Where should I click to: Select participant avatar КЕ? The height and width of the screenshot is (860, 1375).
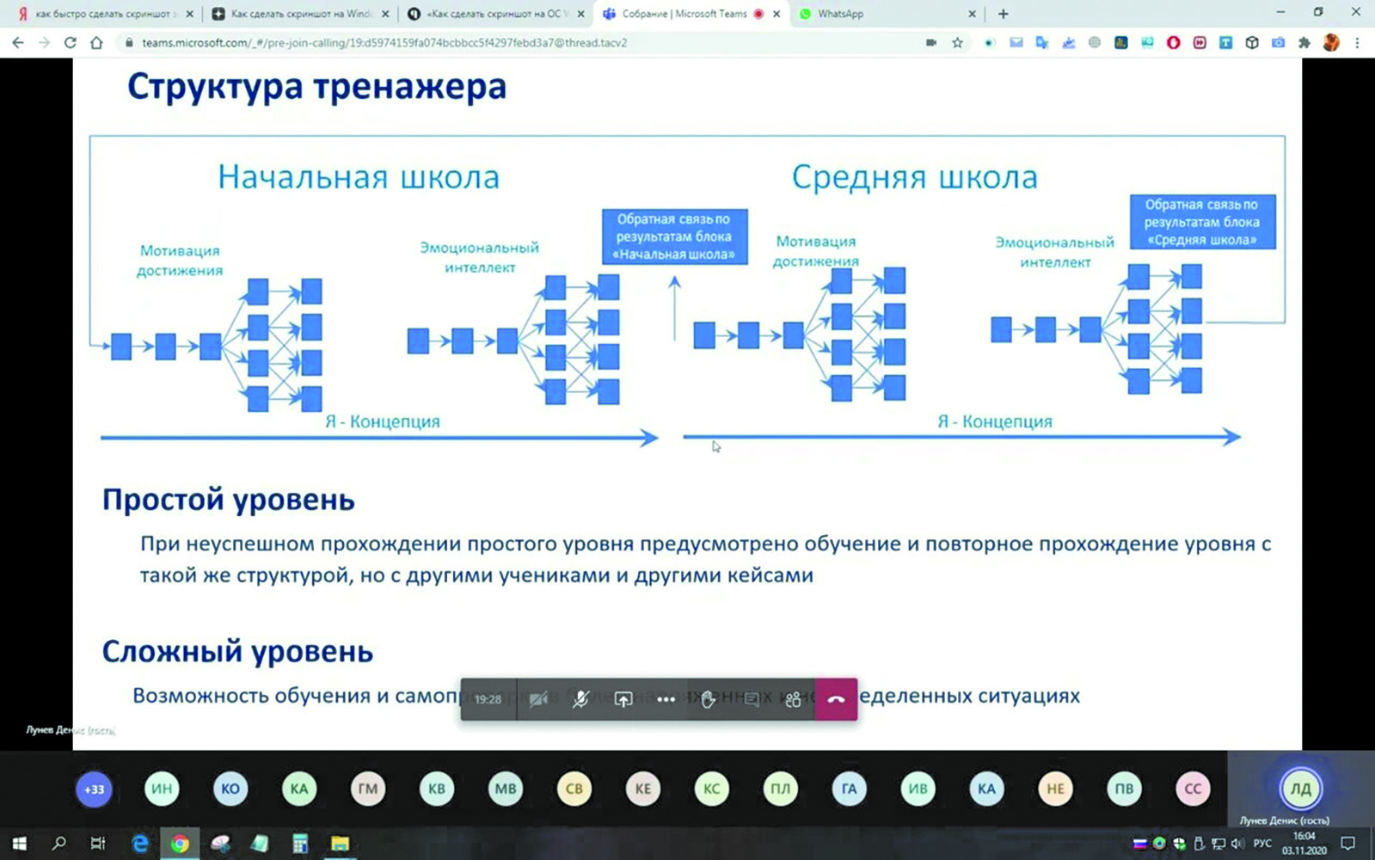coord(643,789)
